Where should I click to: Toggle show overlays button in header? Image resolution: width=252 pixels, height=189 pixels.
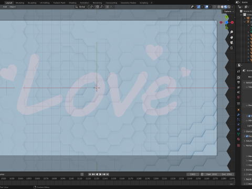(x=207, y=7)
